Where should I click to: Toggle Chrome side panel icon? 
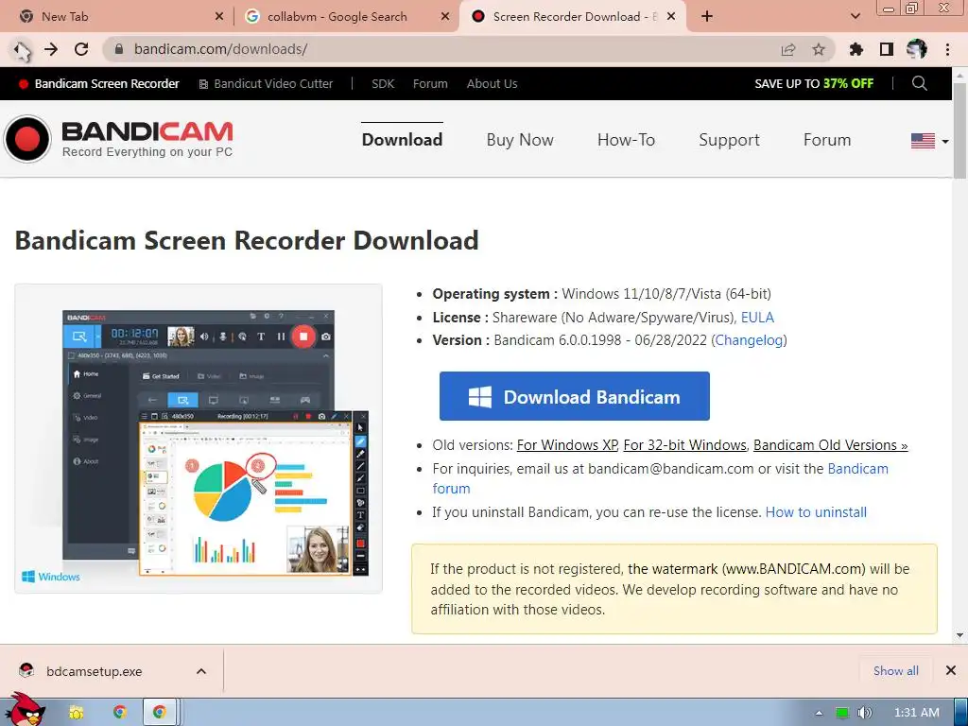tap(887, 49)
